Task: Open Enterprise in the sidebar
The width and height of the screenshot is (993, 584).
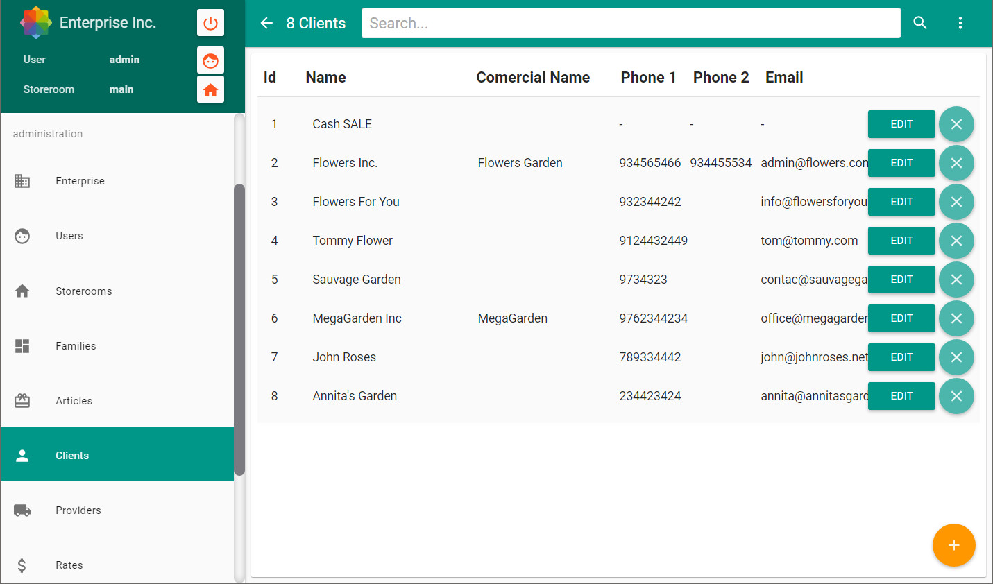Action: point(80,181)
